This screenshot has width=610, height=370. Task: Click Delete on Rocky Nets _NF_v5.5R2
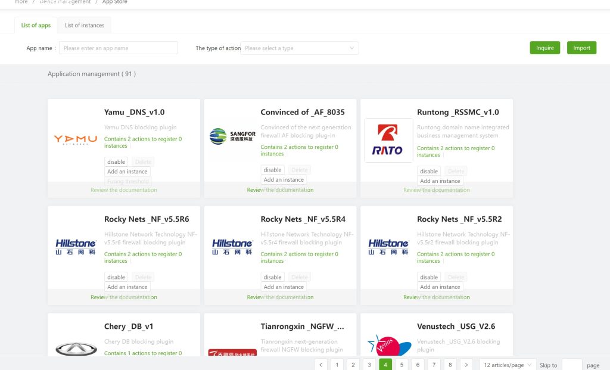(x=456, y=277)
